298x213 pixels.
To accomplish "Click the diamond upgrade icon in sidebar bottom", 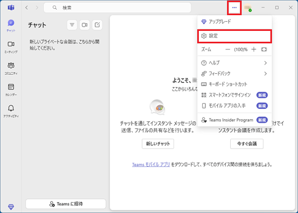I will (x=11, y=206).
